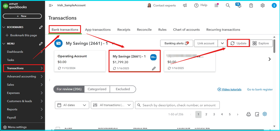Expand the Advanced accounting submenu
The width and height of the screenshot is (280, 131).
point(41,77)
